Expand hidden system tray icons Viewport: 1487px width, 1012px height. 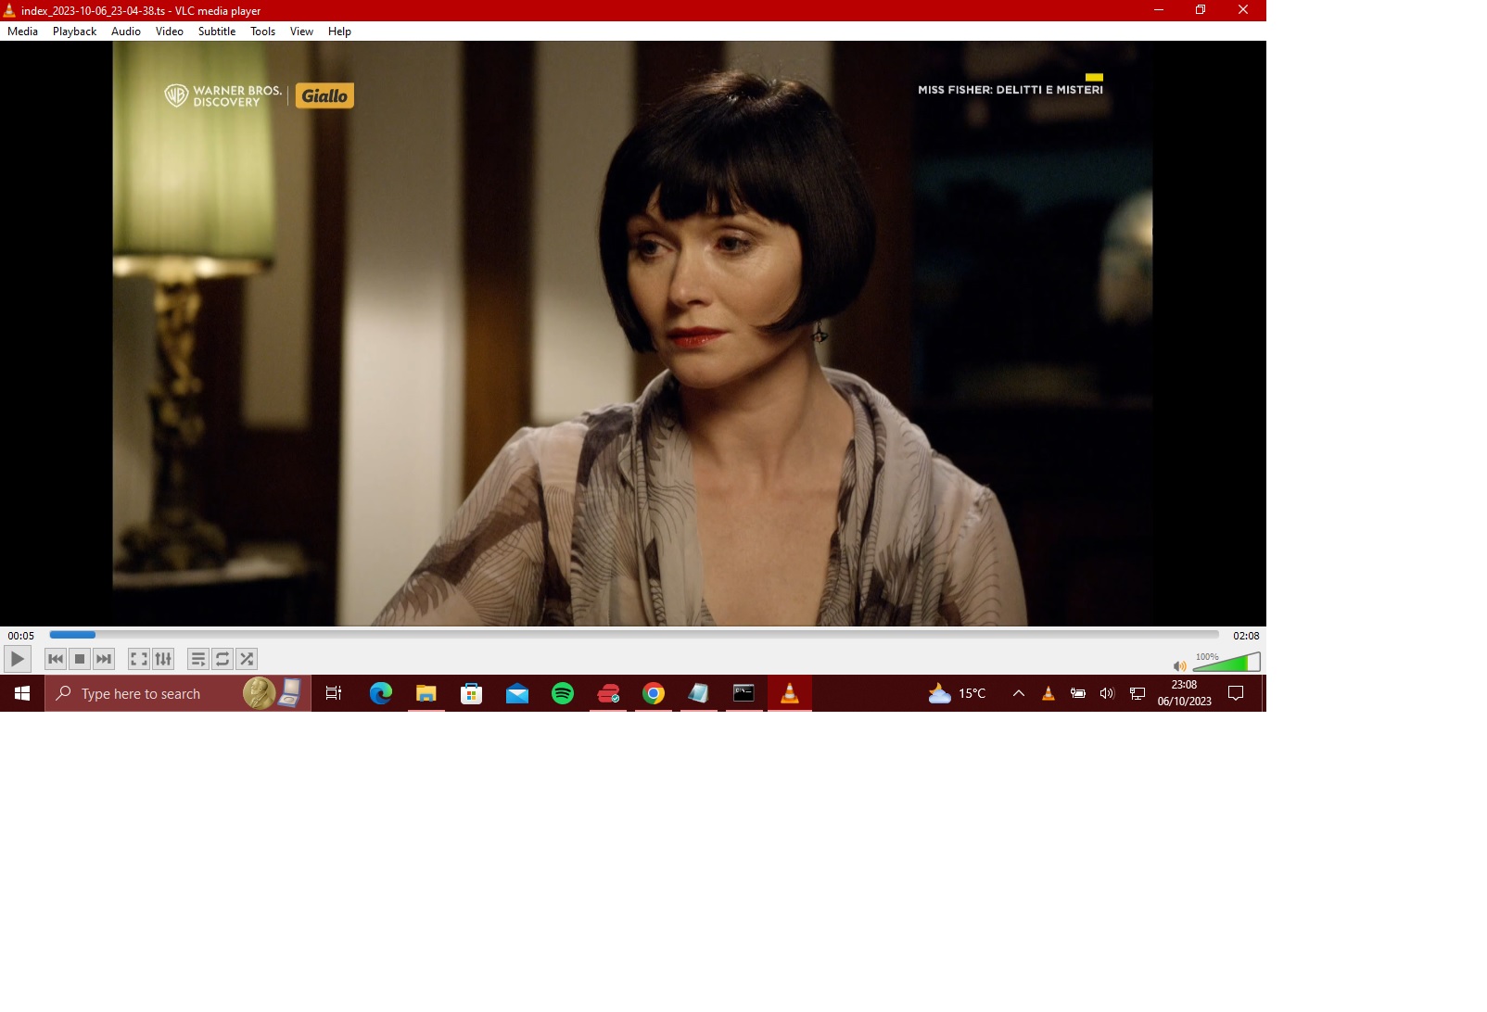pos(1018,693)
